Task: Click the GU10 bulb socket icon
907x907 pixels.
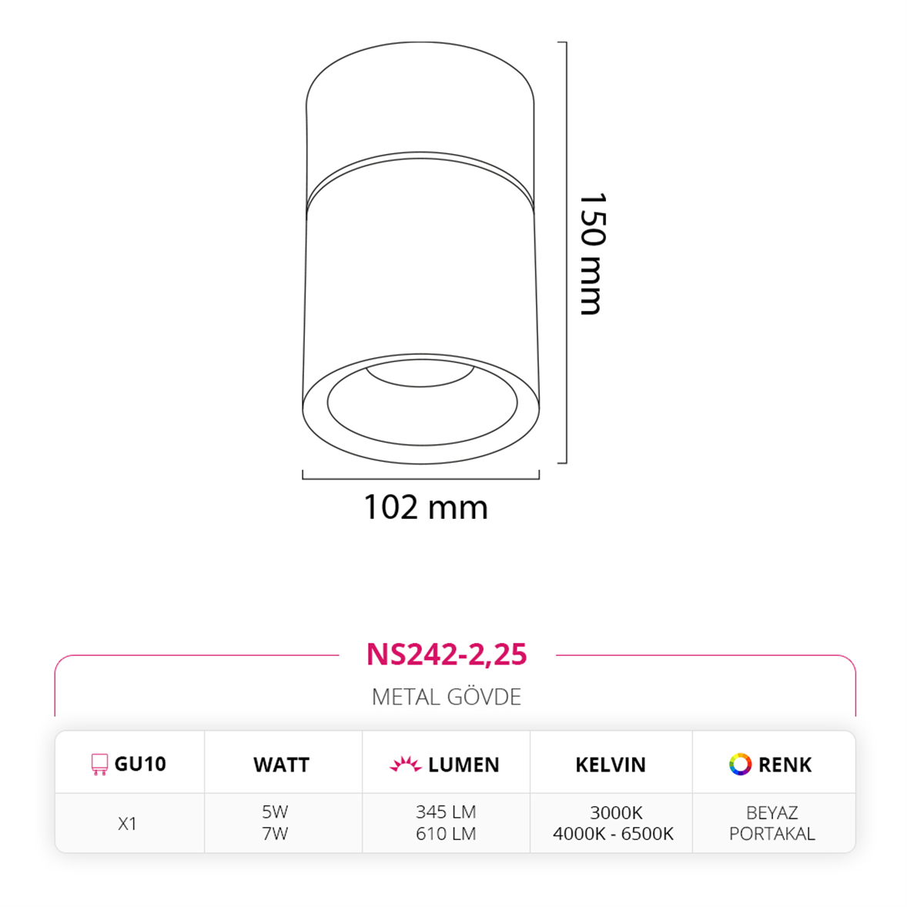Action: (99, 764)
